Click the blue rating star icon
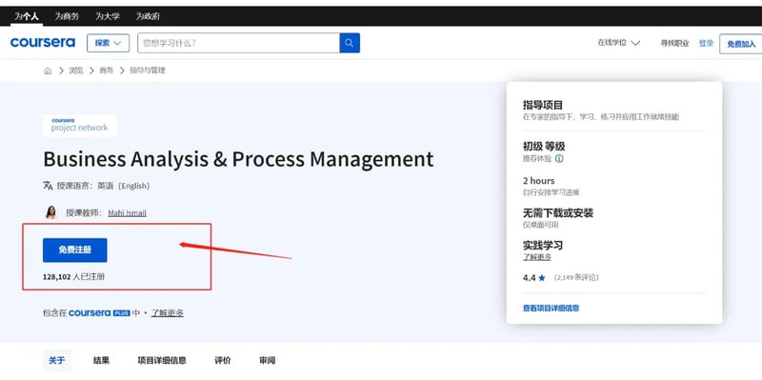 pyautogui.click(x=542, y=278)
